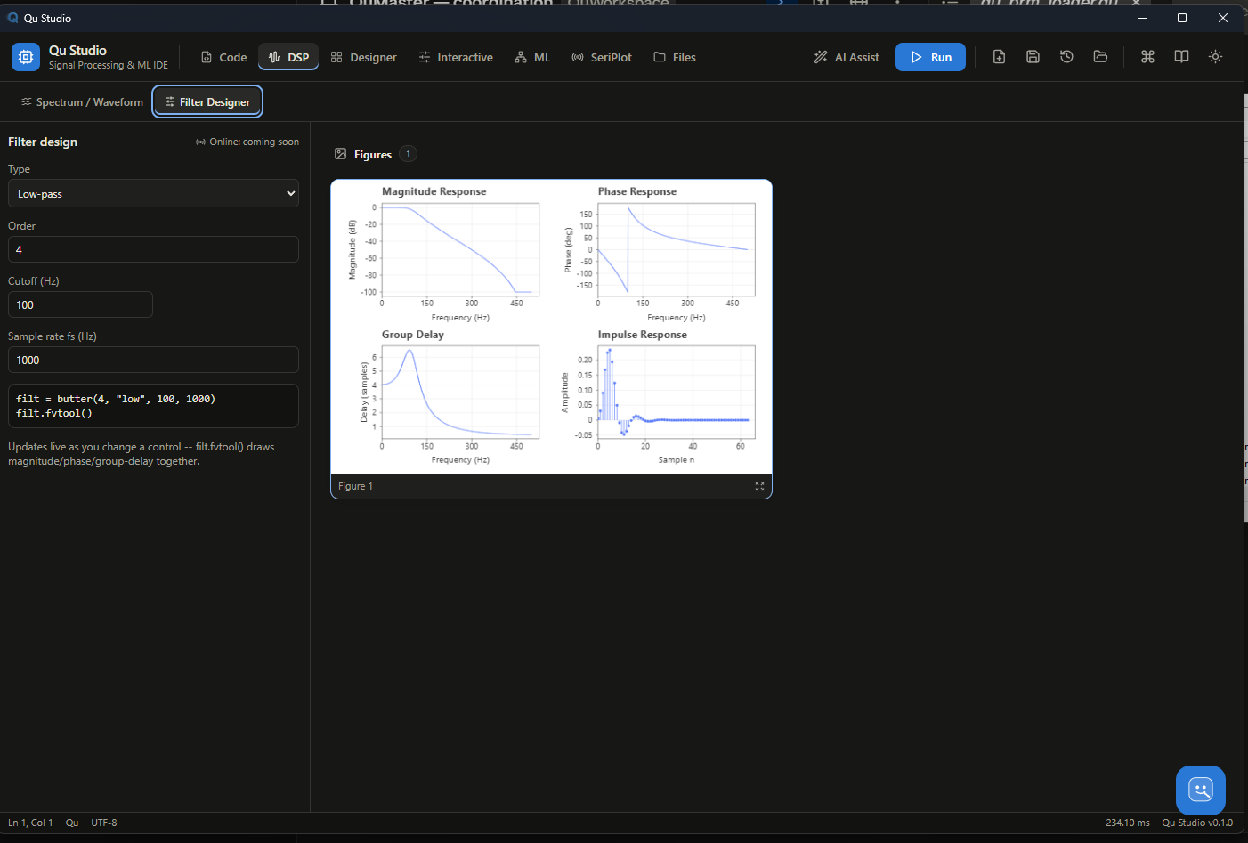Click the 'Ln 1, Col 1' status entry

(30, 823)
